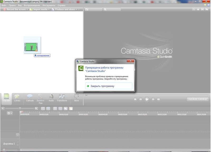The image size is (211, 152).
Task: Open the More tools tab
Action: (x=76, y=98)
